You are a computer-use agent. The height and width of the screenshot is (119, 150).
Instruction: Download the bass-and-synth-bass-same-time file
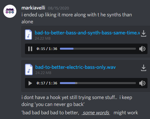(x=144, y=34)
